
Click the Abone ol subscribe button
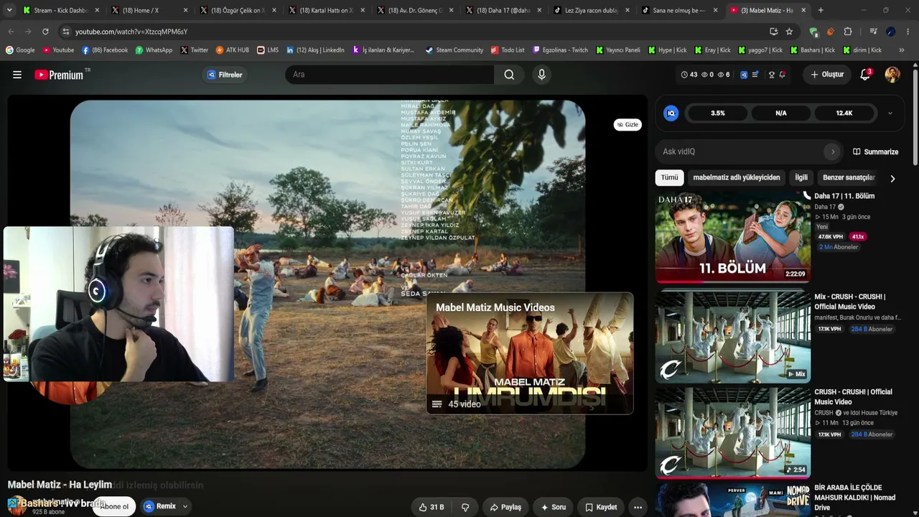(x=114, y=506)
